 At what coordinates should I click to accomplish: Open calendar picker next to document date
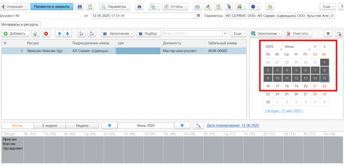point(199,16)
